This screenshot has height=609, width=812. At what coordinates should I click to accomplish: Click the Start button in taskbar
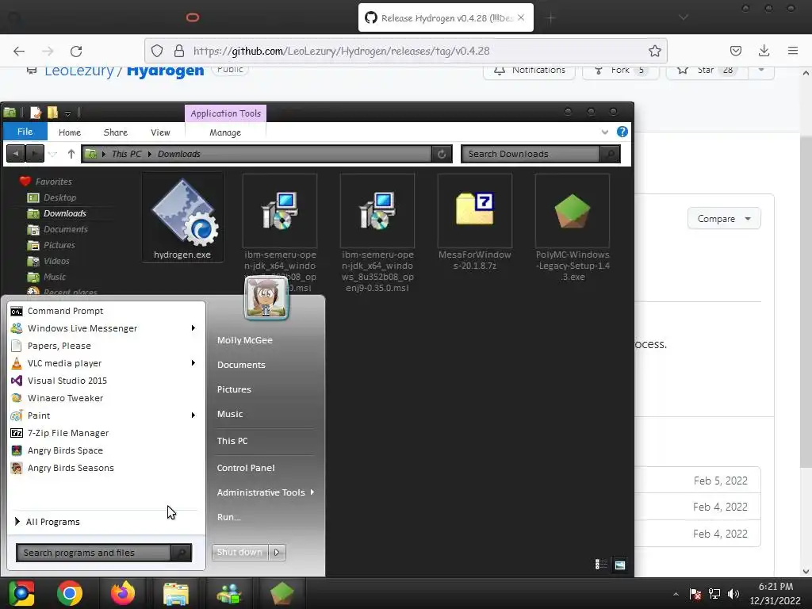(21, 593)
